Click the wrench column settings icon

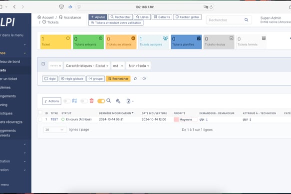click(118, 101)
